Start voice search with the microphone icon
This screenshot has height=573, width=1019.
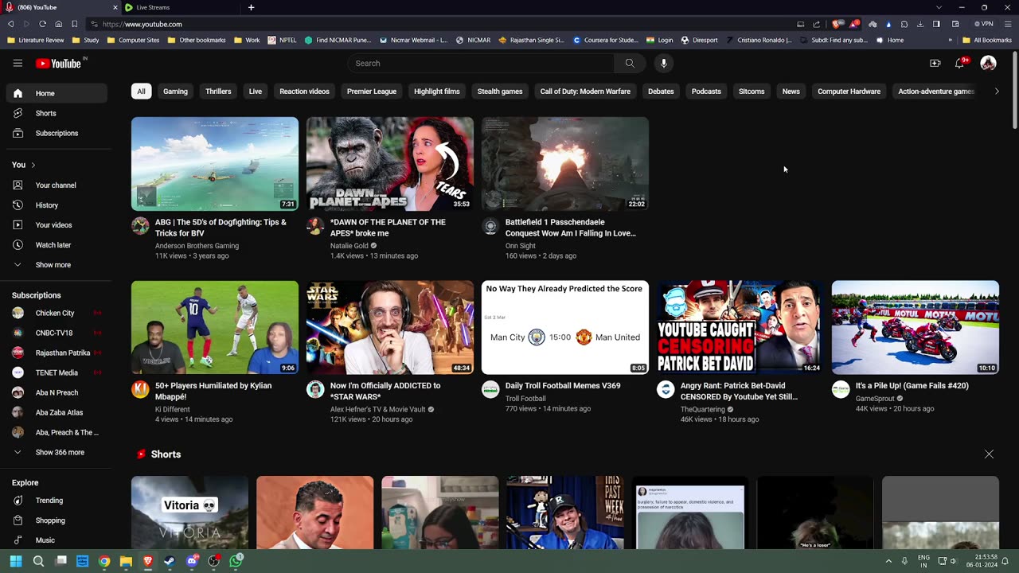click(664, 63)
